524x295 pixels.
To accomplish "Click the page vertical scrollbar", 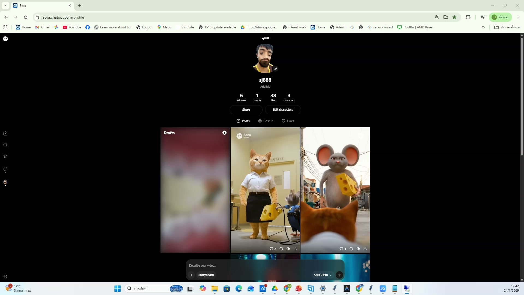I will tap(522, 96).
